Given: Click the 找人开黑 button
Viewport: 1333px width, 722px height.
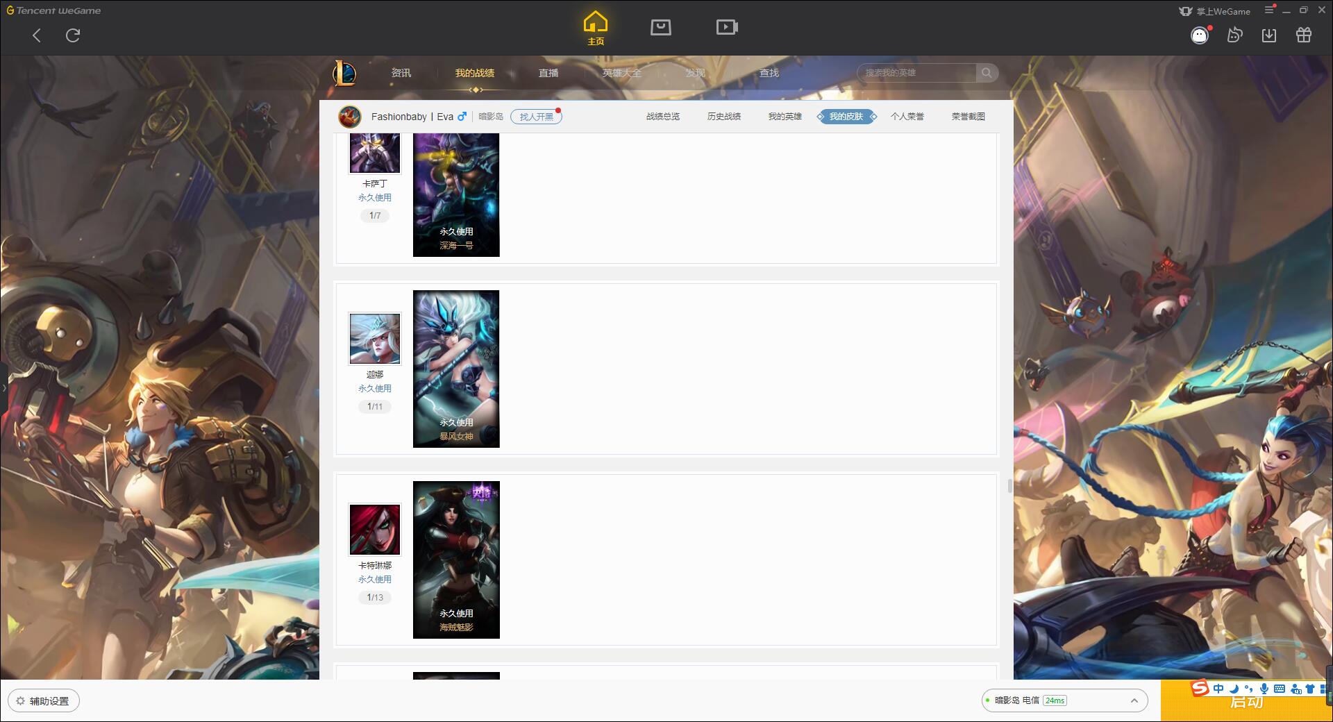Looking at the screenshot, I should click(x=536, y=117).
